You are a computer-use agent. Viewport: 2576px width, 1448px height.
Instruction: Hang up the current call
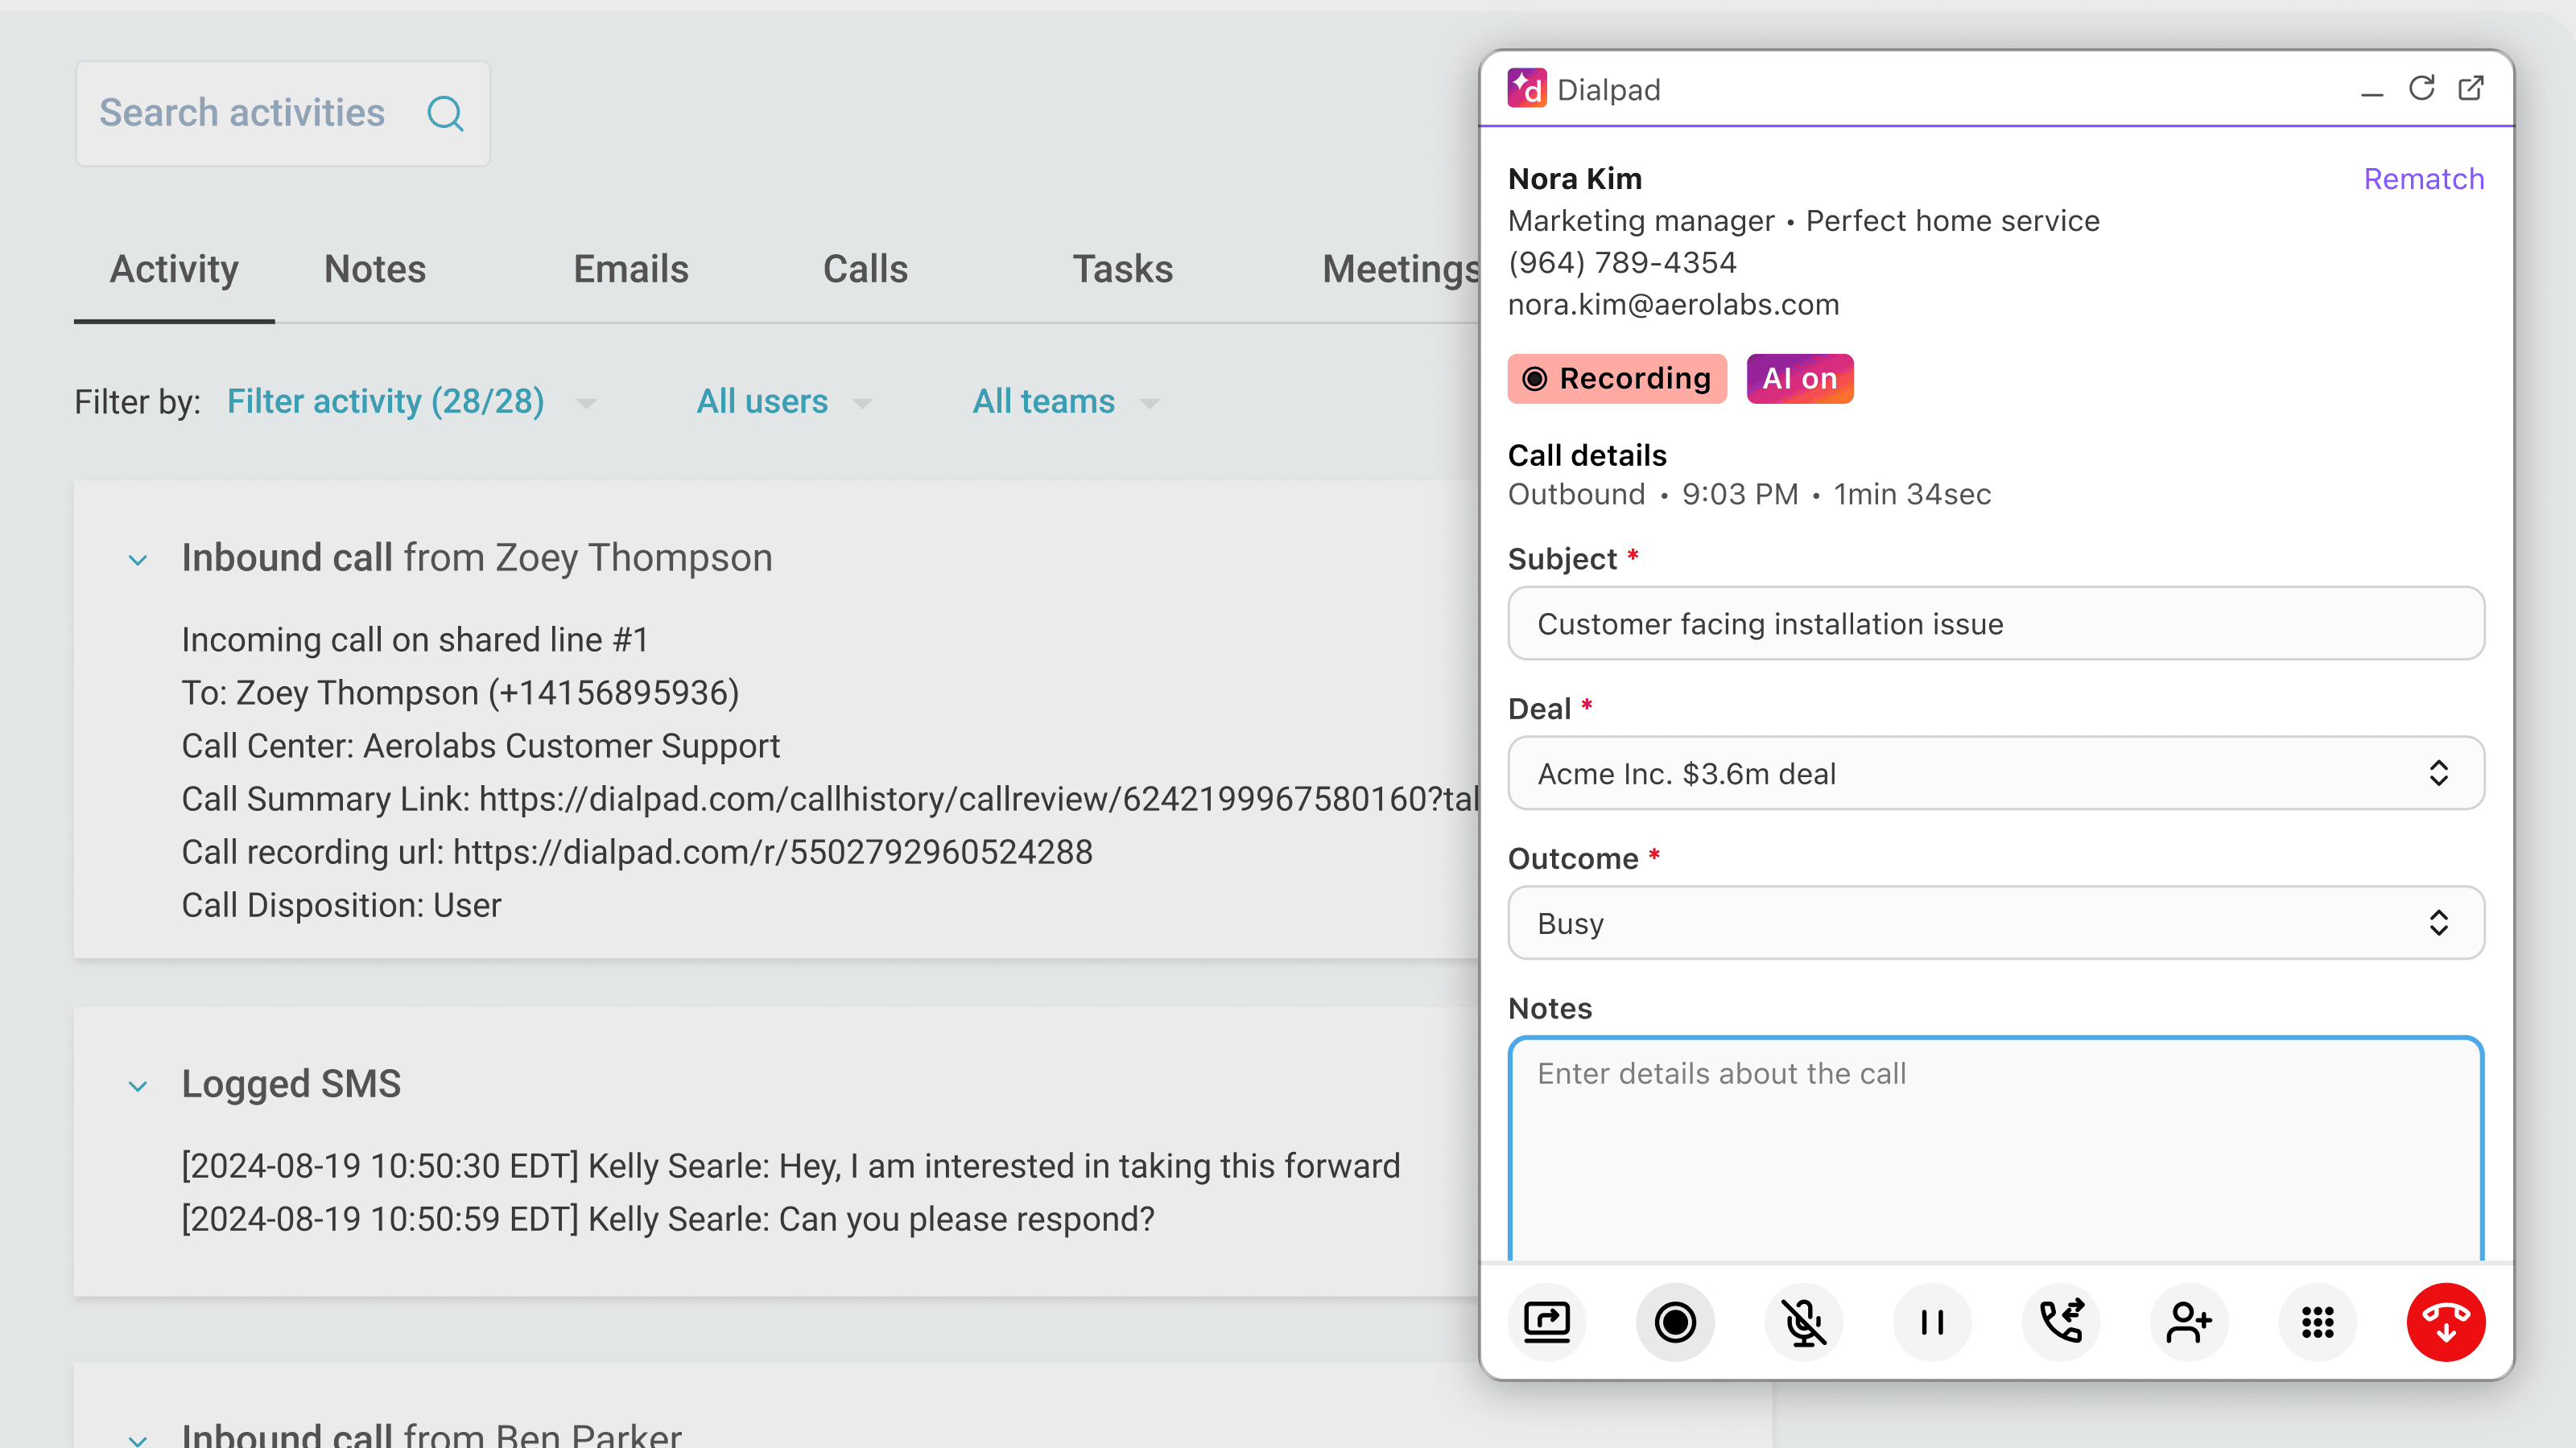(x=2445, y=1322)
